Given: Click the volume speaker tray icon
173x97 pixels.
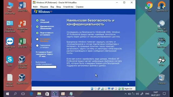Looking at the screenshot, I should [x=137, y=94].
